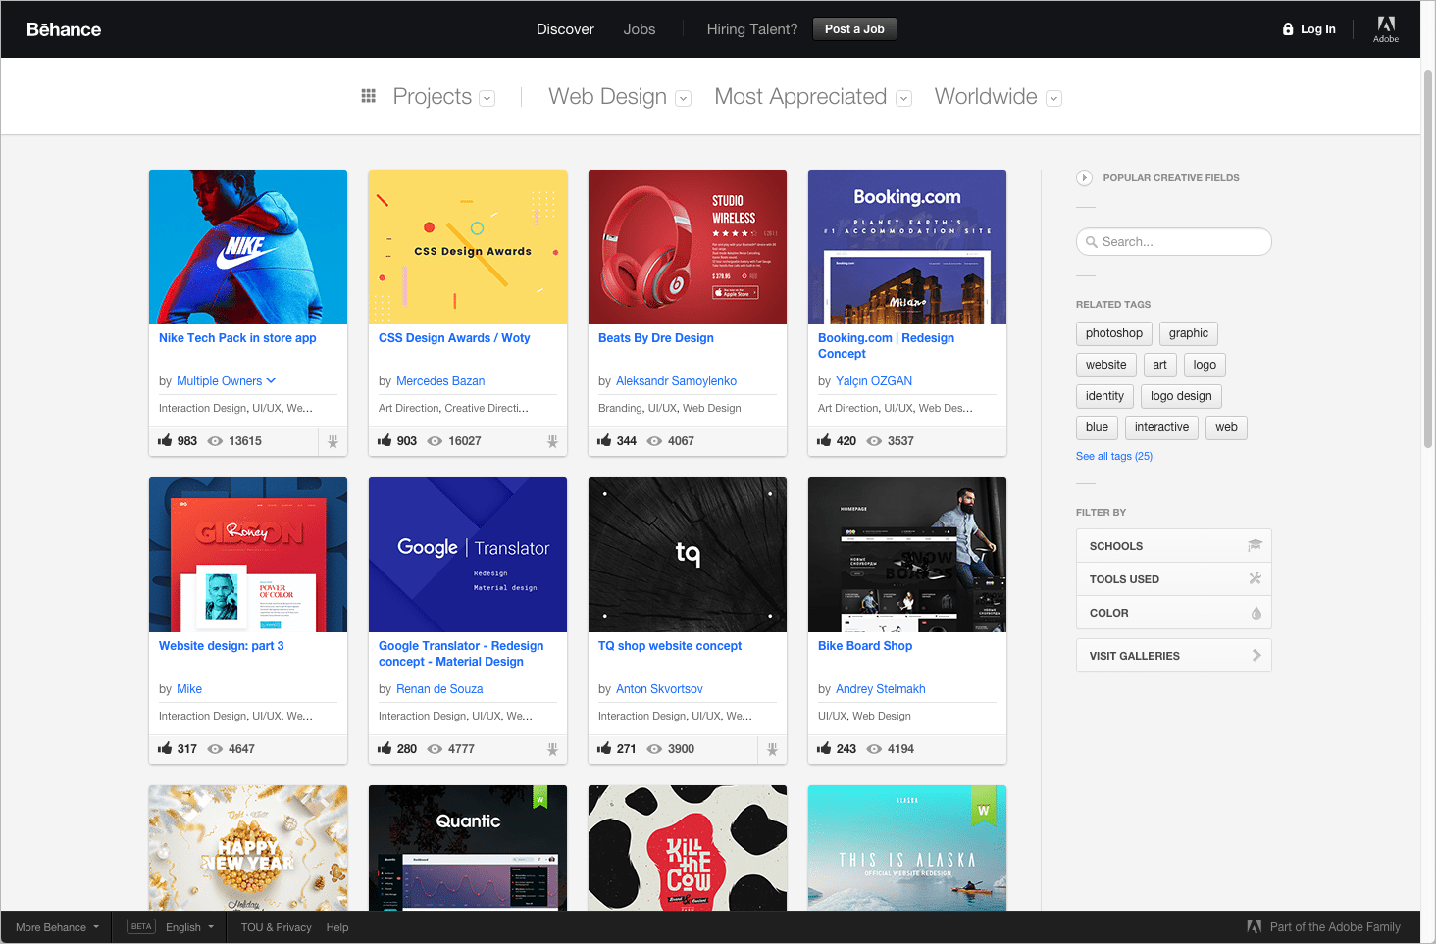This screenshot has width=1436, height=944.
Task: Expand the Popular Creative Fields section
Action: [x=1084, y=177]
